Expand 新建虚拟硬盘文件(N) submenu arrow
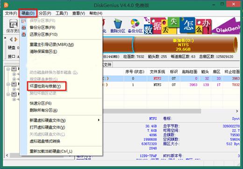The height and width of the screenshot is (169, 243). tap(99, 120)
